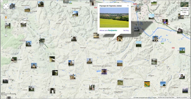Open the arched doorway photo near Sérignac
The height and width of the screenshot is (99, 191).
click(92, 3)
